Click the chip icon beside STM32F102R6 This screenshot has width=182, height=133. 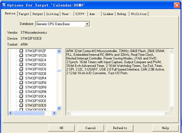pyautogui.click(x=21, y=82)
